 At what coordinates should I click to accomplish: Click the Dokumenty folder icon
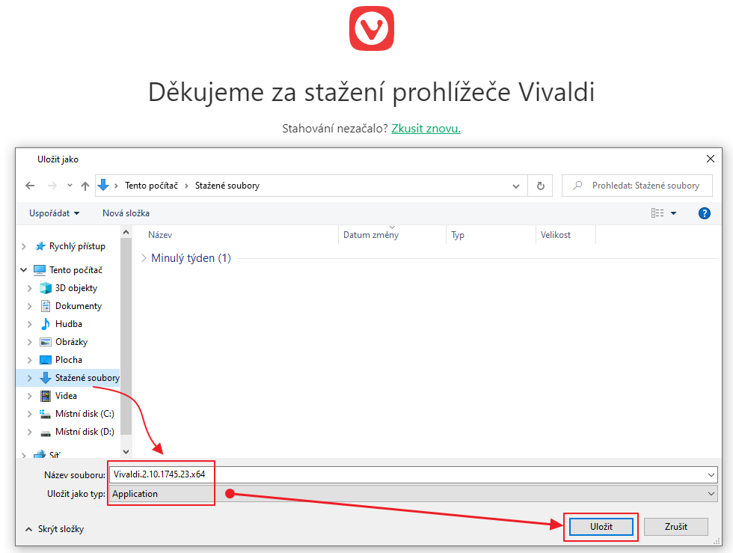[46, 306]
